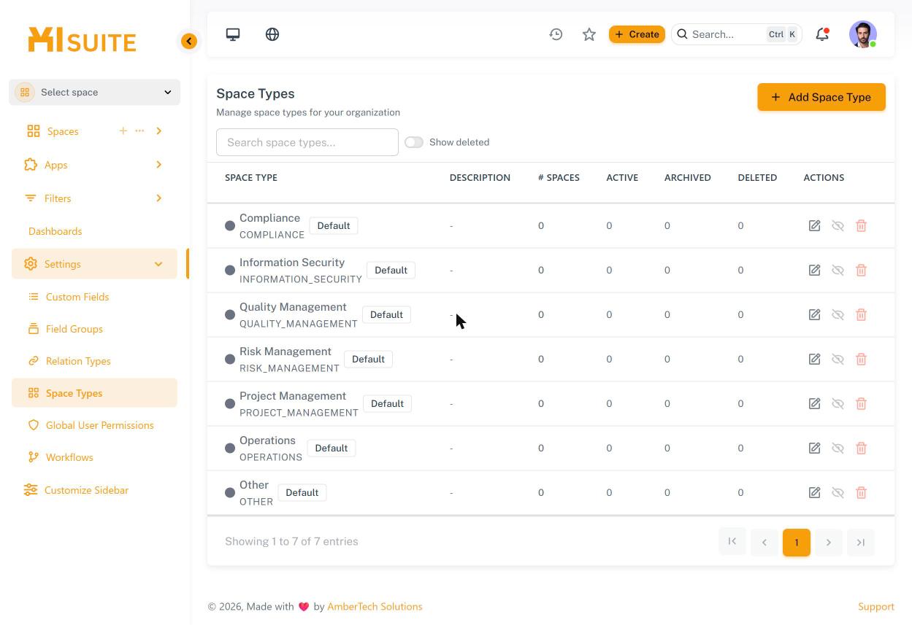
Task: Delete the Compliance space type
Action: [x=861, y=226]
